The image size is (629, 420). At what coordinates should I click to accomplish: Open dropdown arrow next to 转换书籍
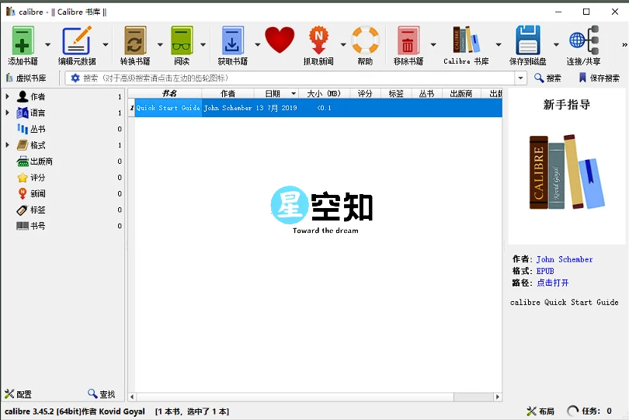click(x=160, y=44)
